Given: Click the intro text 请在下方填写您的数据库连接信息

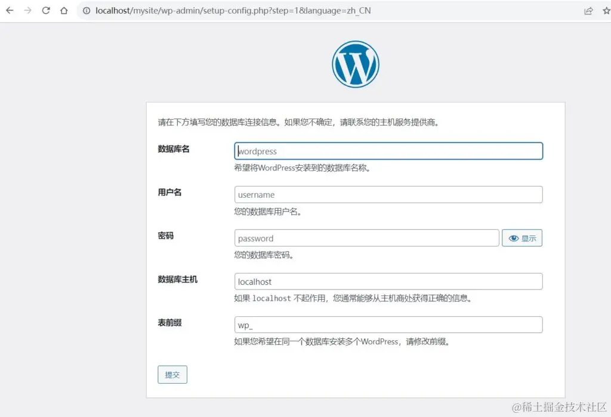Looking at the screenshot, I should click(299, 123).
